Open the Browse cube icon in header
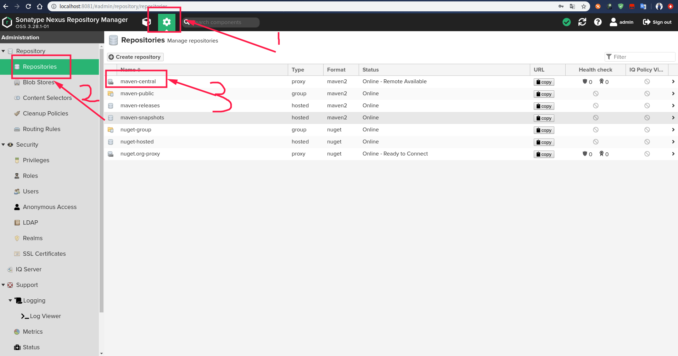 pos(146,22)
